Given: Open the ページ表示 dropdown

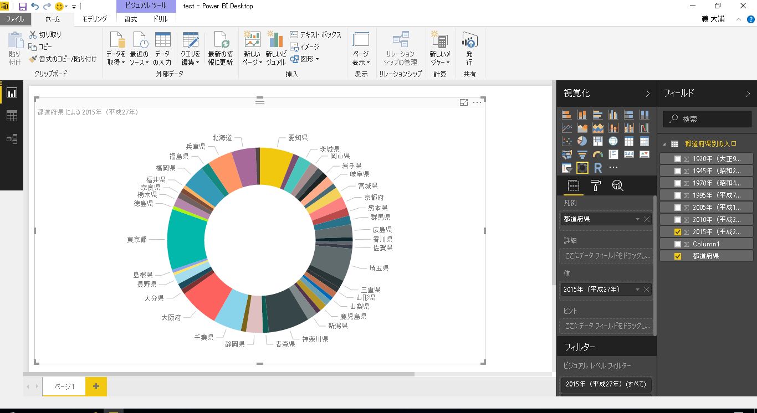Looking at the screenshot, I should 361,49.
